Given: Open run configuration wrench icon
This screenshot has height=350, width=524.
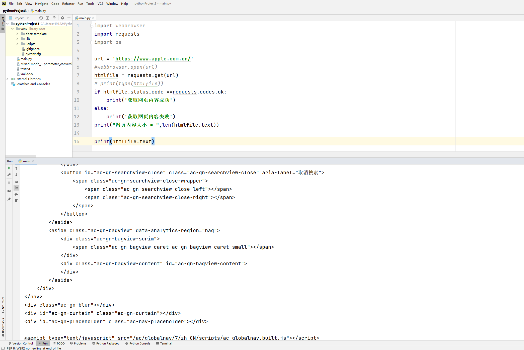Looking at the screenshot, I should (x=9, y=174).
